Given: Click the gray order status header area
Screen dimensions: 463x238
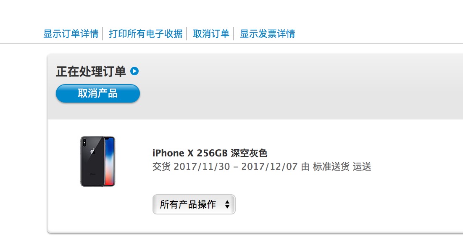Looking at the screenshot, I should pyautogui.click(x=255, y=87).
